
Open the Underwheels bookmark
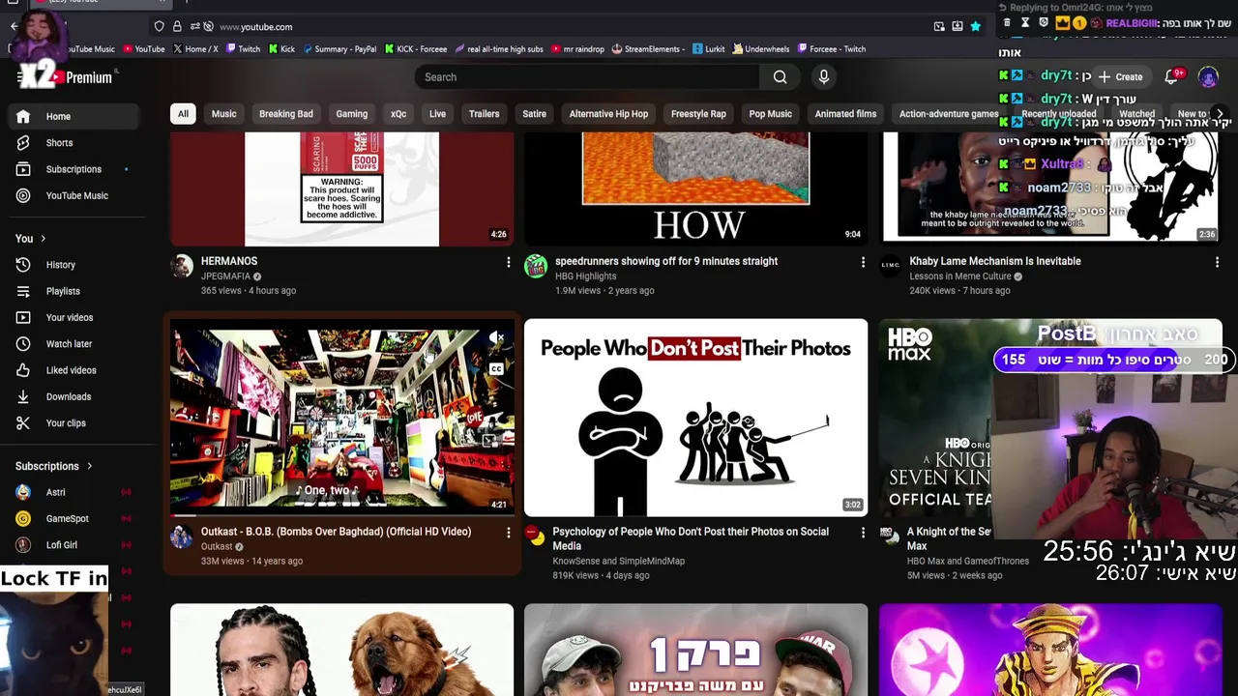point(761,49)
